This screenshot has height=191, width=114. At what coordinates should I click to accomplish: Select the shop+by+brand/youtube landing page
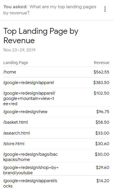point(31,170)
